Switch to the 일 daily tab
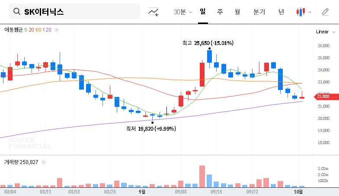 203,12
